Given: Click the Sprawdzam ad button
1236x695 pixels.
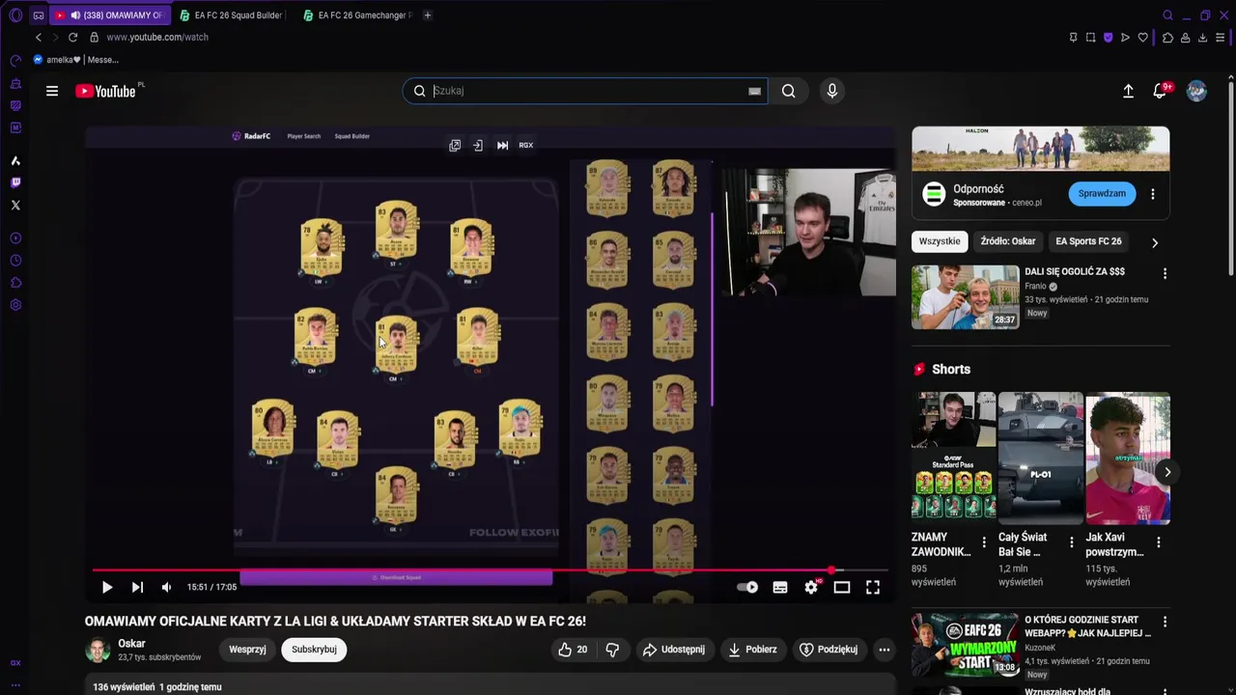Looking at the screenshot, I should 1102,193.
